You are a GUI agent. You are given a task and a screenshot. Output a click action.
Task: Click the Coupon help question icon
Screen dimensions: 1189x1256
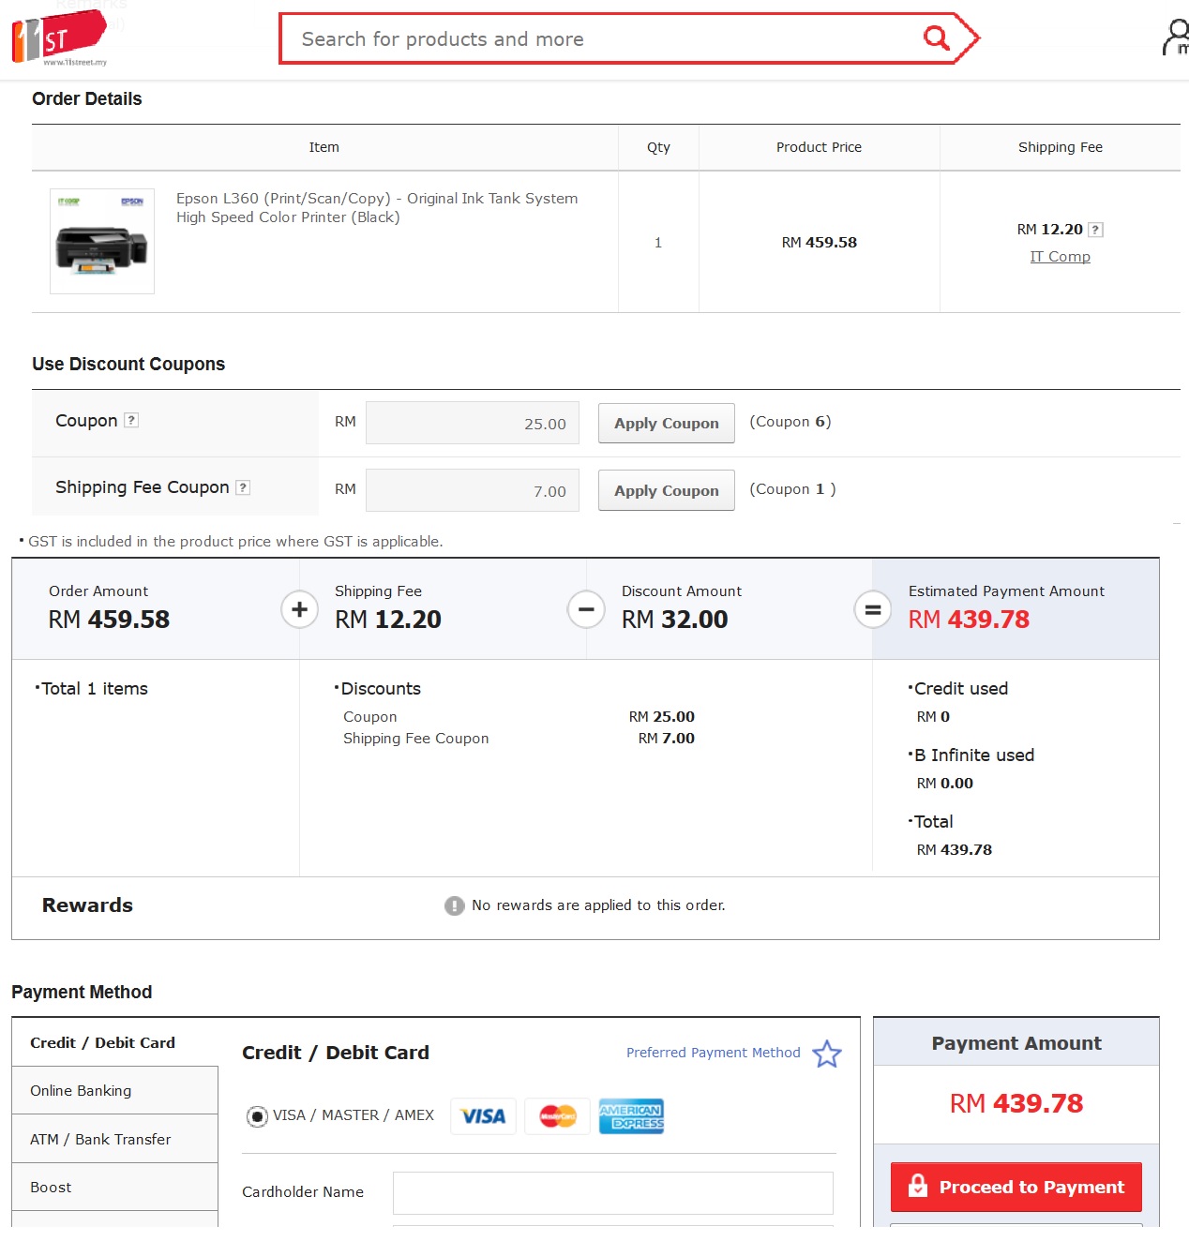tap(132, 420)
